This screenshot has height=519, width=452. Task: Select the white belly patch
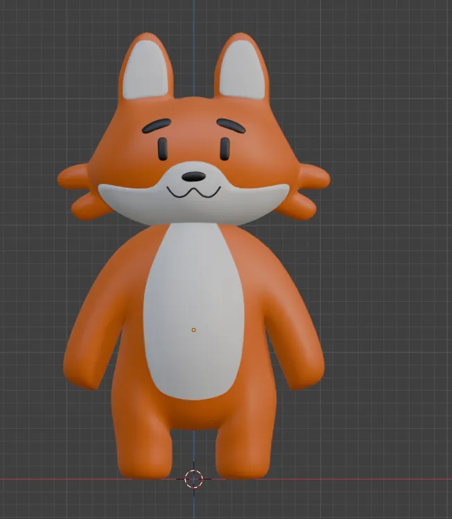193,311
